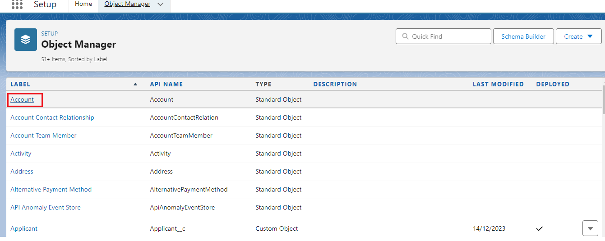
Task: Open Account Contact Relationship object
Action: (52, 117)
